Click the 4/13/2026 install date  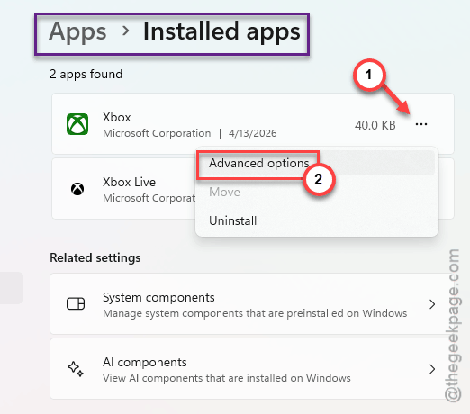coord(253,133)
